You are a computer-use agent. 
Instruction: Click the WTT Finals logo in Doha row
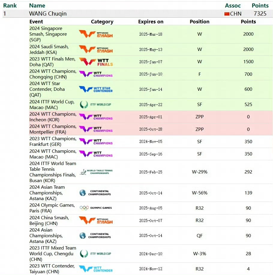tap(96, 62)
